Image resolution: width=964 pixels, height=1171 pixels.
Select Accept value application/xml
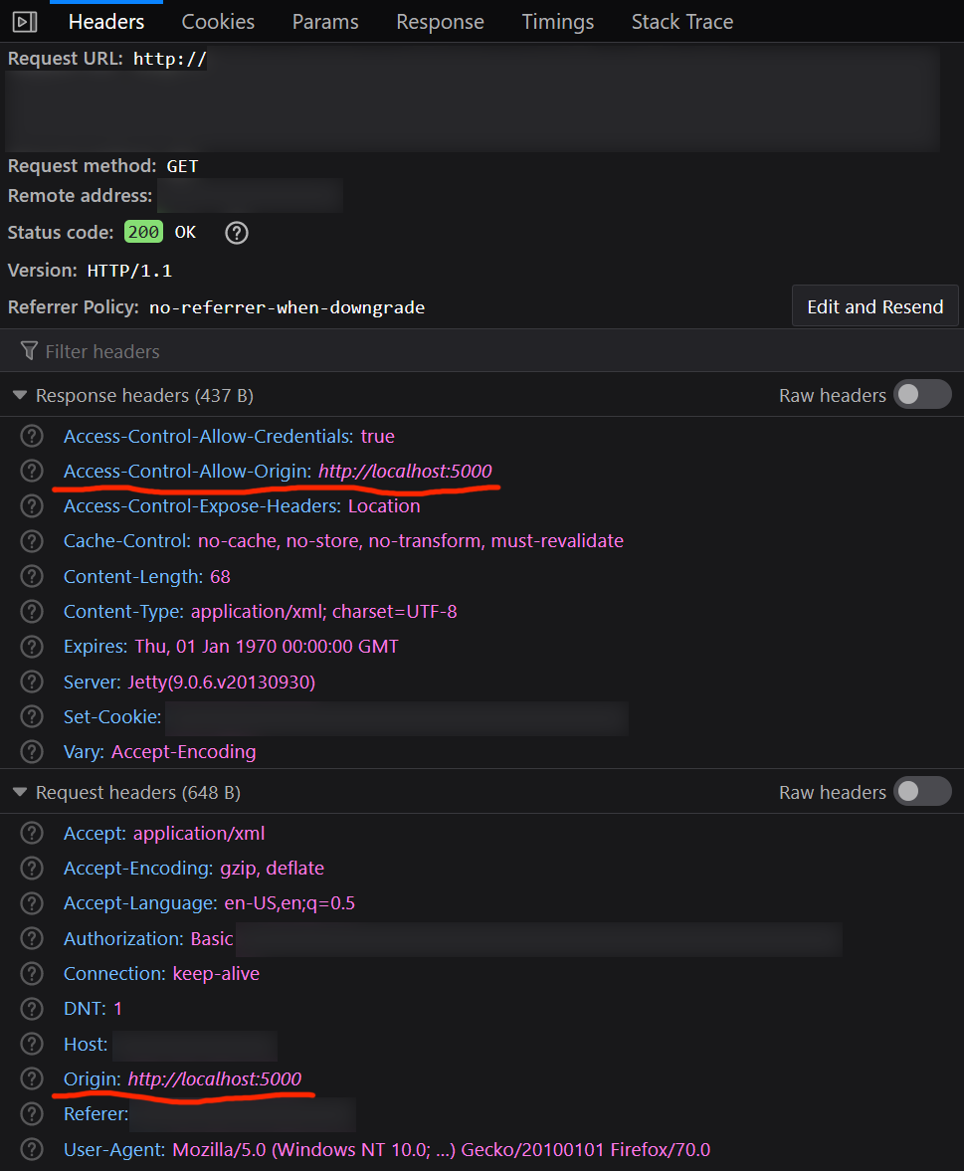[199, 834]
